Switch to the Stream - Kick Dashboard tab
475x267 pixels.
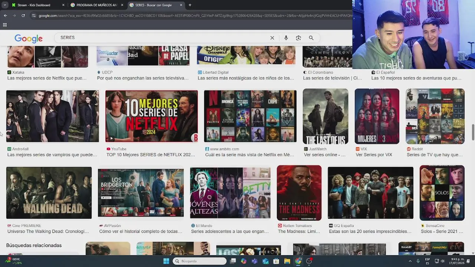click(33, 5)
